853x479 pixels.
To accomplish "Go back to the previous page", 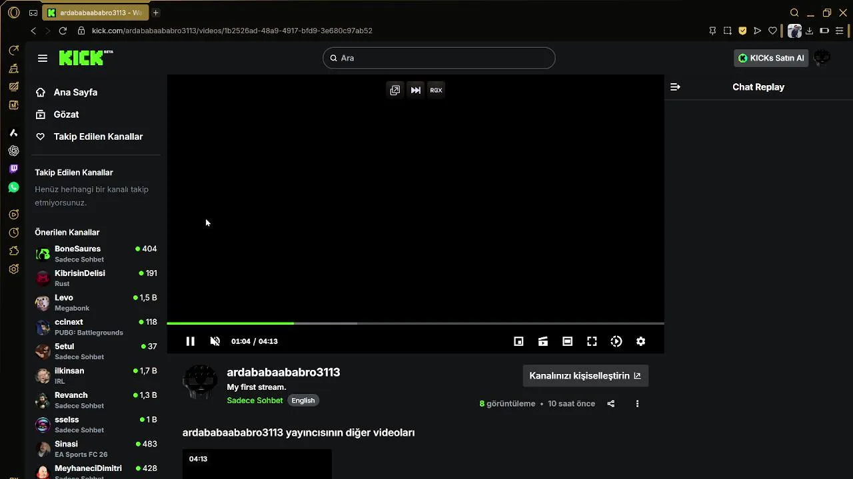I will pyautogui.click(x=33, y=31).
